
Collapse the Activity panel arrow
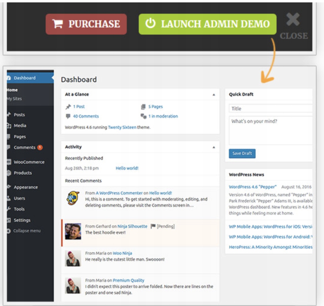click(214, 147)
